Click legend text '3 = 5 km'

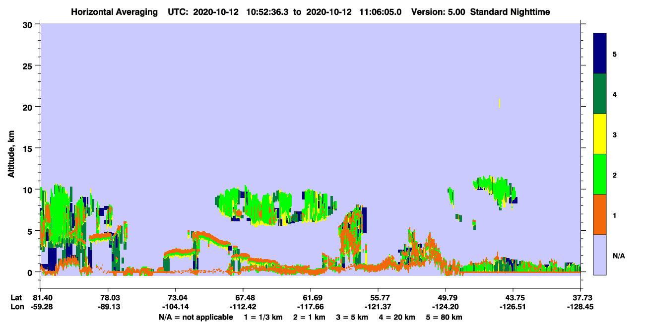pos(353,317)
